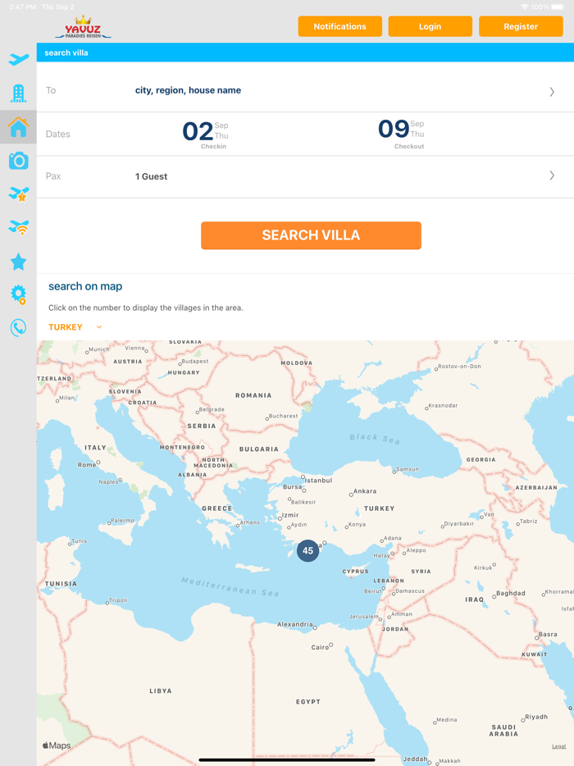Click LIBYA label on the map
This screenshot has width=574, height=766.
coord(161,691)
